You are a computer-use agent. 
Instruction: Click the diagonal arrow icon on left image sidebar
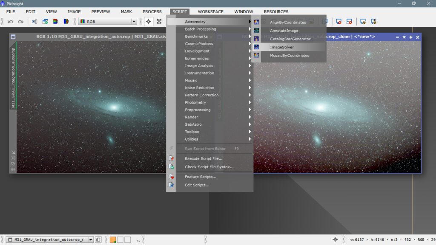[x=13, y=152]
